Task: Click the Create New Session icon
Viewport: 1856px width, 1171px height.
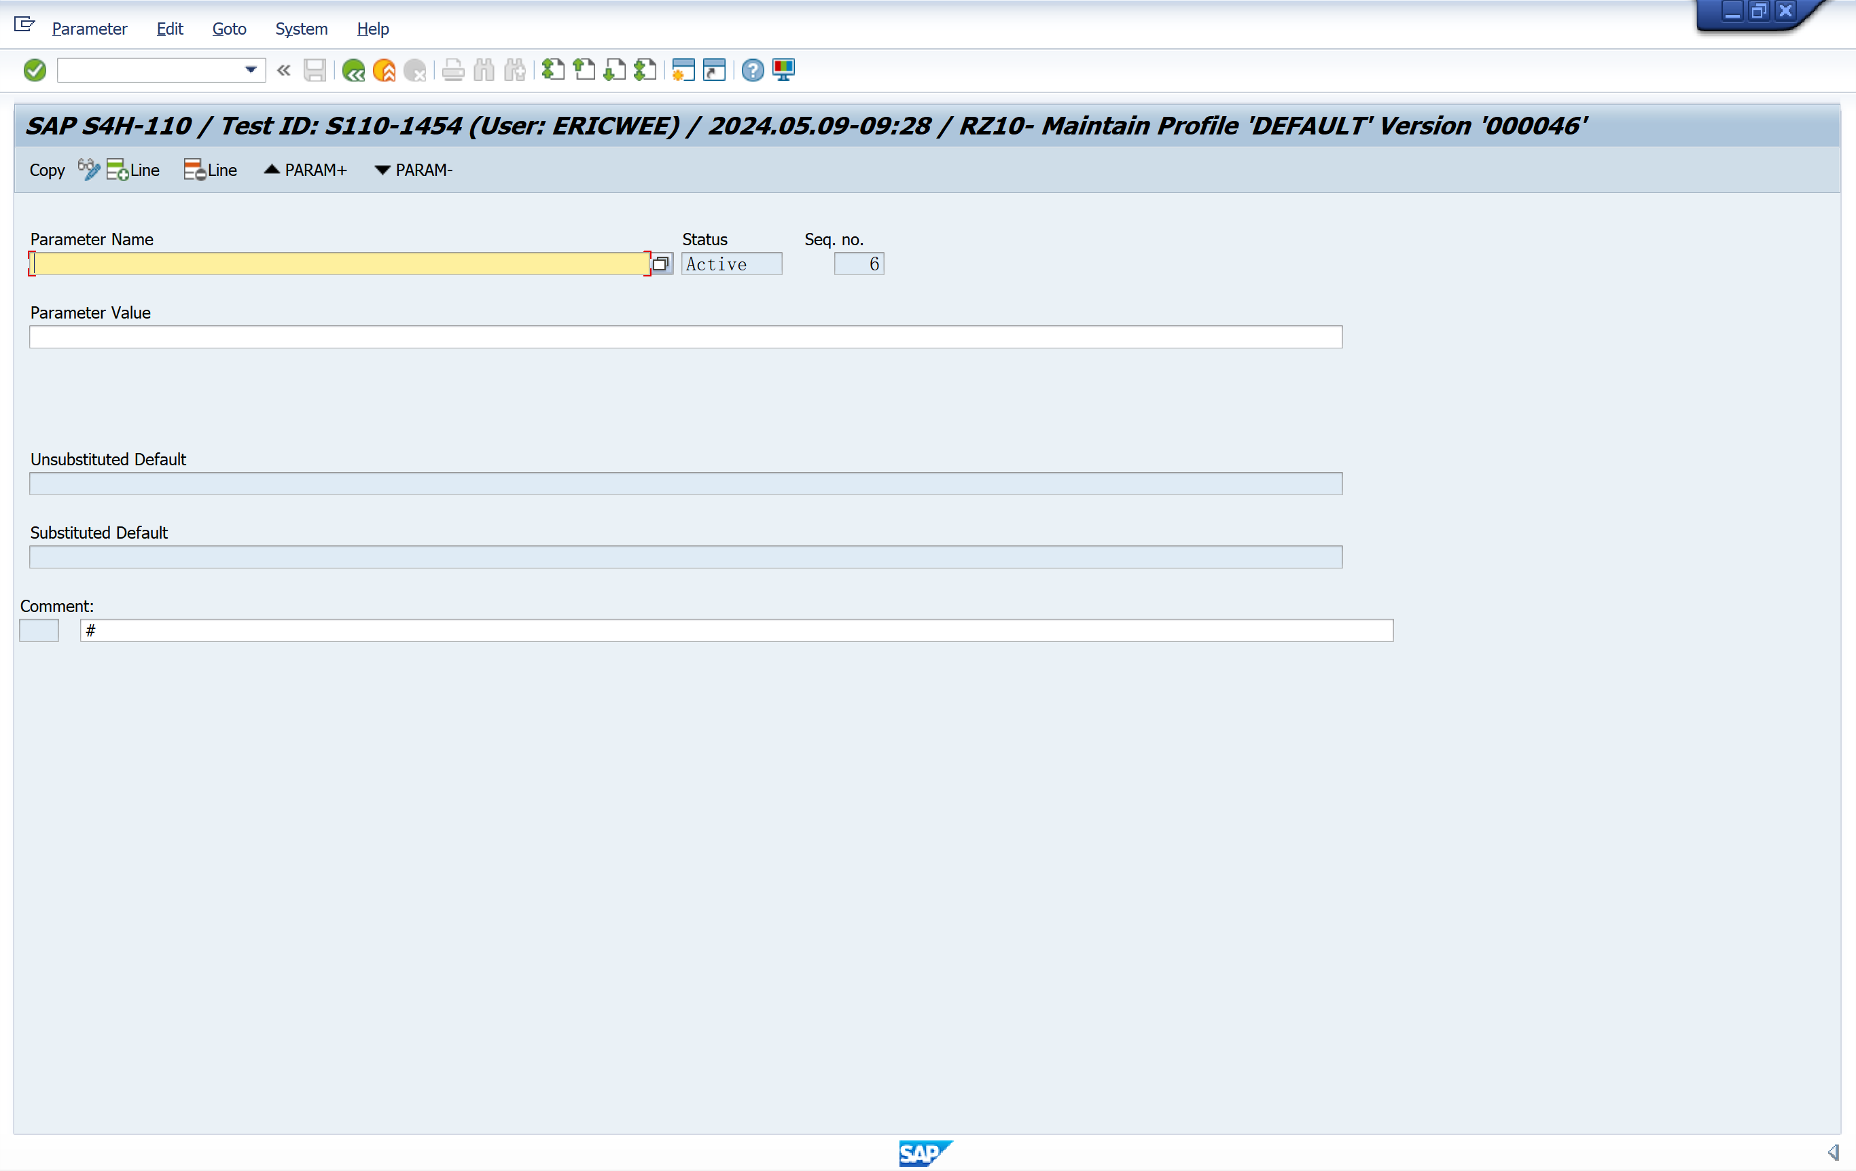Action: tap(683, 70)
